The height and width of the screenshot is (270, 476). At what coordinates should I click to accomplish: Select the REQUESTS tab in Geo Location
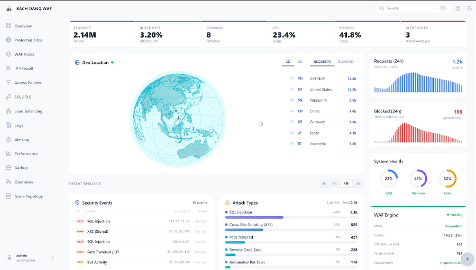(322, 62)
